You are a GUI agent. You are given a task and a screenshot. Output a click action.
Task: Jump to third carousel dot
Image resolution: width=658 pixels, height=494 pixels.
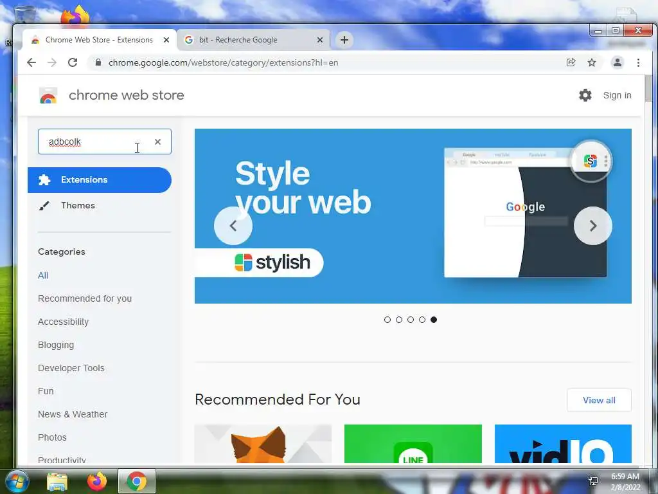click(411, 320)
